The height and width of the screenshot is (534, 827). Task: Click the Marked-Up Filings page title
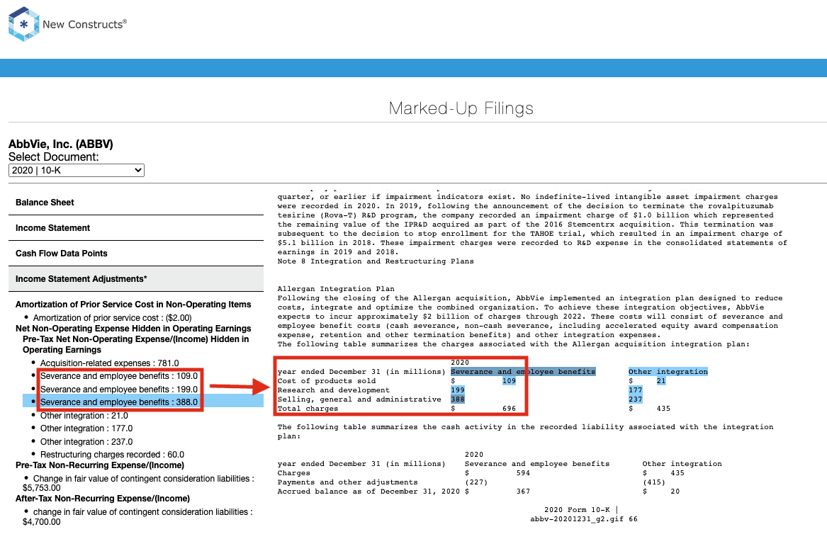pos(461,108)
